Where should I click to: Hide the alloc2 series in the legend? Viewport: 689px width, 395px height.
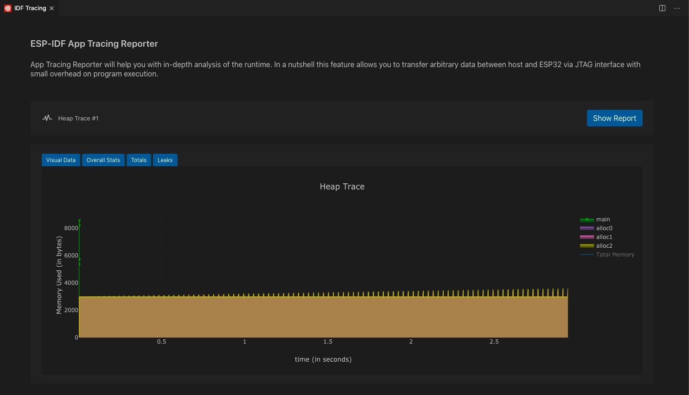pos(604,245)
